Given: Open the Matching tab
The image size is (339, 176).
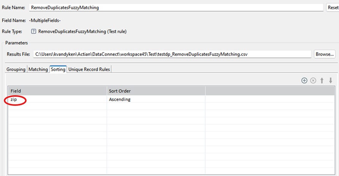Looking at the screenshot, I should (x=38, y=69).
